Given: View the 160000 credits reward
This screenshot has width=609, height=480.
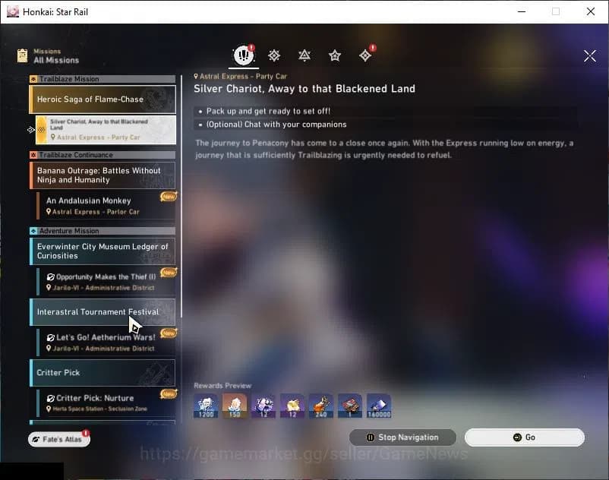Looking at the screenshot, I should [x=379, y=406].
